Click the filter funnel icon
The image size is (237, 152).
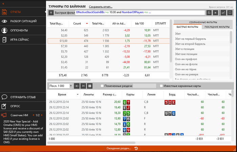click(51, 13)
